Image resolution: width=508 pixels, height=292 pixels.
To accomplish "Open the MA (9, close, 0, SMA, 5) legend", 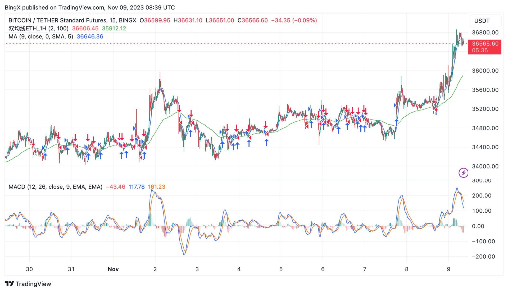I will pos(41,36).
